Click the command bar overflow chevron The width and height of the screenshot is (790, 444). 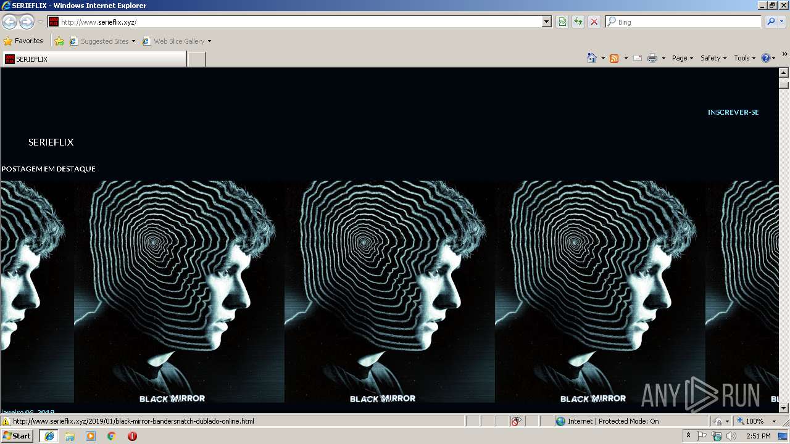785,55
